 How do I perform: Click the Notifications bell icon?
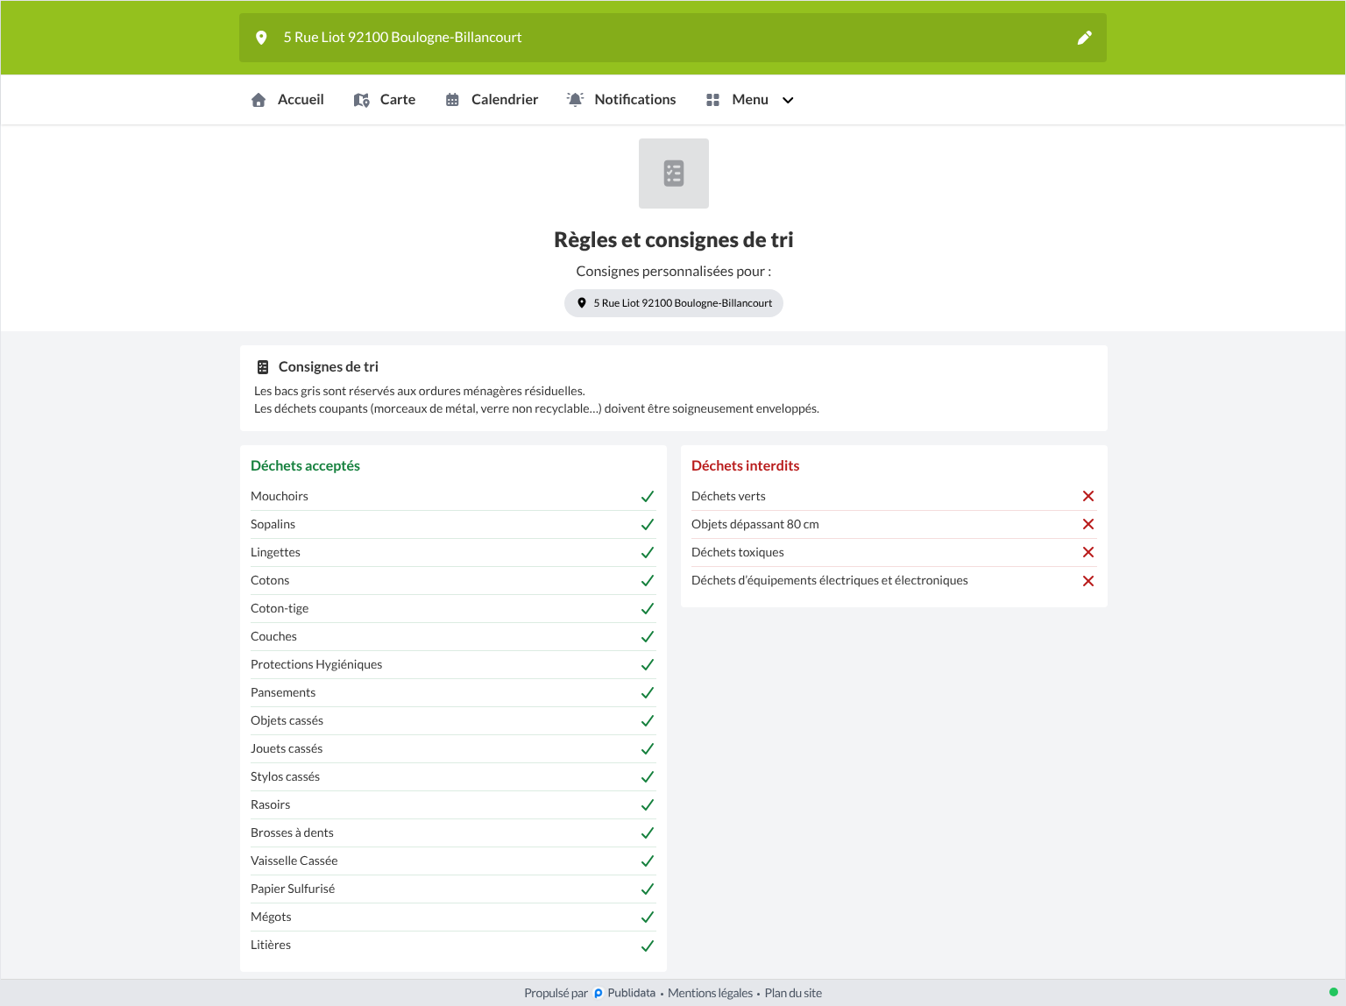click(x=575, y=100)
